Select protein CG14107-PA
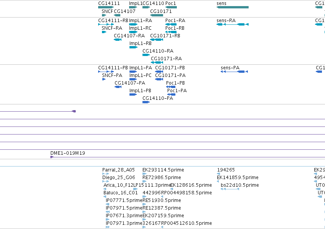Image resolution: width=325 pixels, height=229 pixels. coord(118,87)
